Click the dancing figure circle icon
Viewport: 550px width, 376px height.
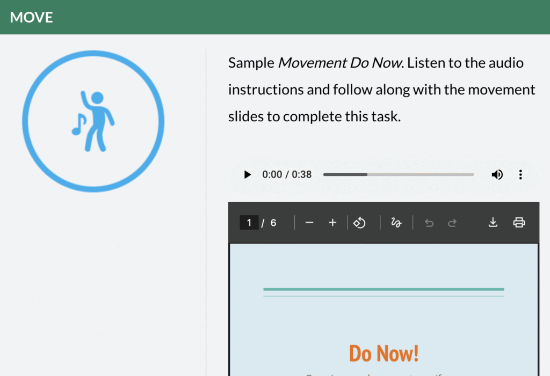click(x=93, y=121)
